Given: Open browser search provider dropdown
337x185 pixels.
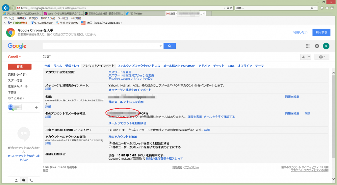Looking at the screenshot, I should (315, 8).
